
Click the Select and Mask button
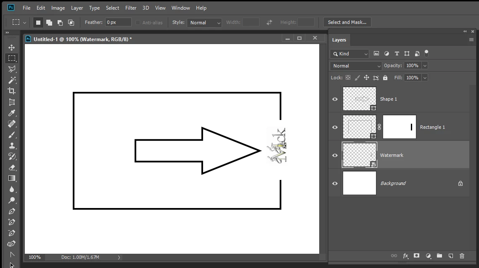click(x=347, y=22)
